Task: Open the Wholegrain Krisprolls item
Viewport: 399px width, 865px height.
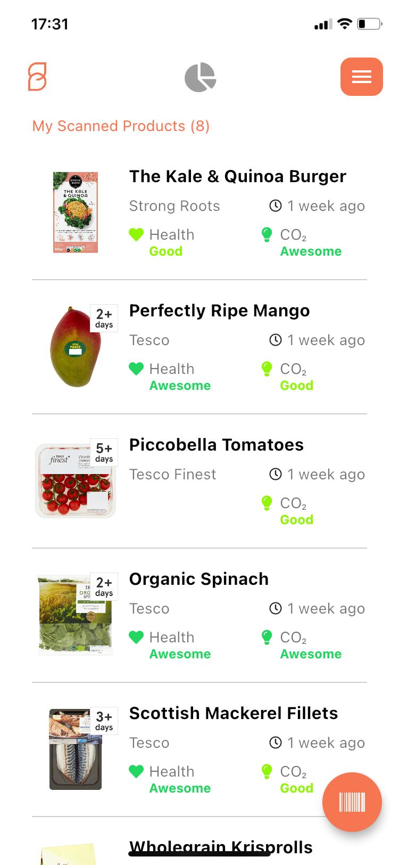Action: point(220,846)
